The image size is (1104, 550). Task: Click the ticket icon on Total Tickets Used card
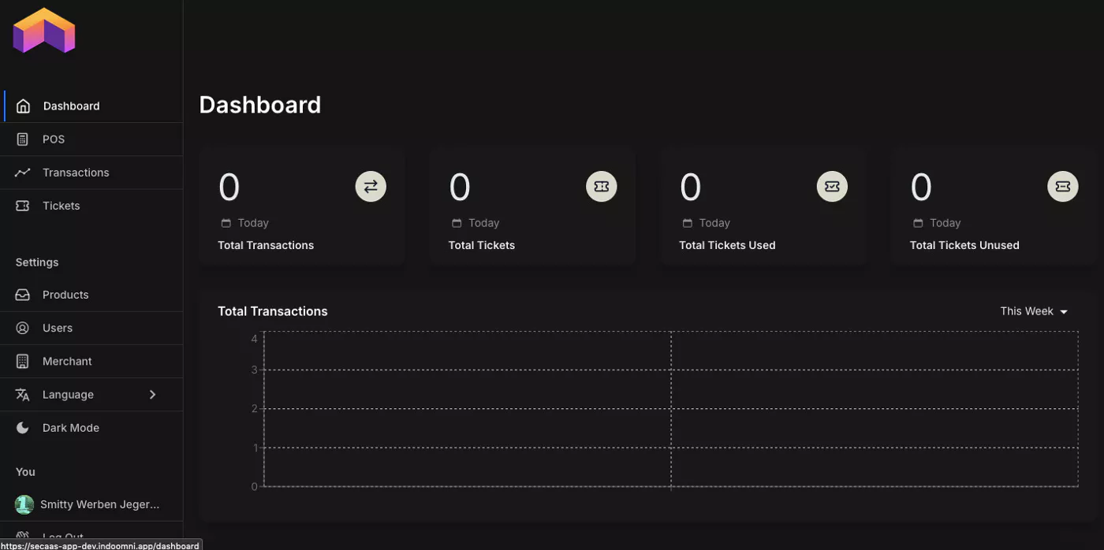pos(832,187)
